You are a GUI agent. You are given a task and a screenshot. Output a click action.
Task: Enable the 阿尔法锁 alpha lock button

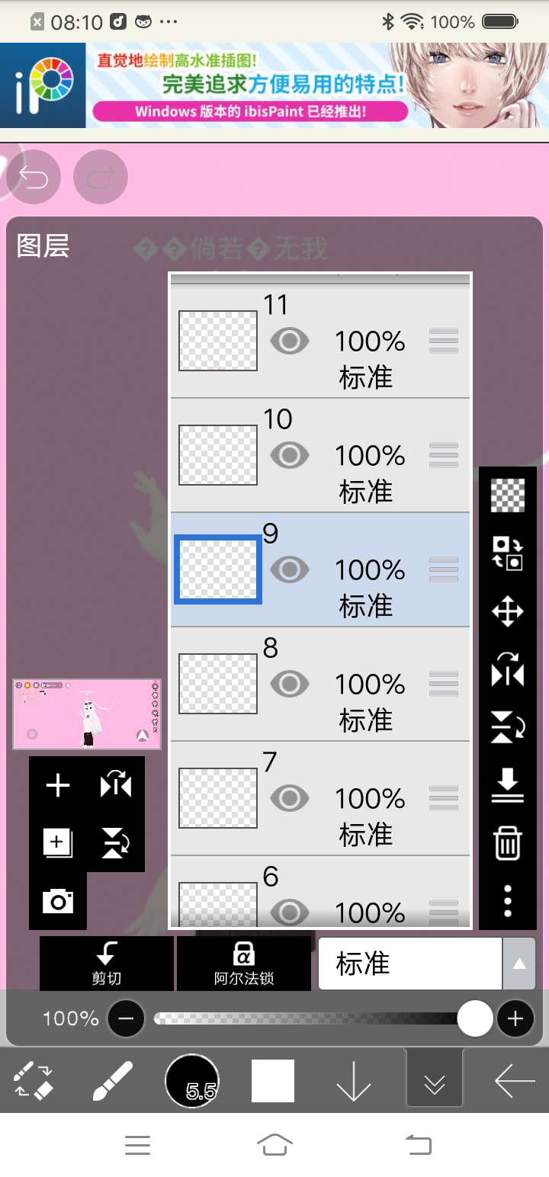pos(243,964)
